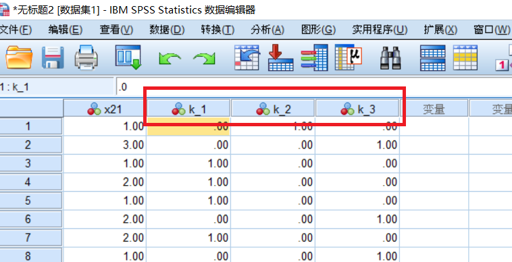The image size is (512, 262).
Task: Redo the action with the green right arrow
Action: 205,59
